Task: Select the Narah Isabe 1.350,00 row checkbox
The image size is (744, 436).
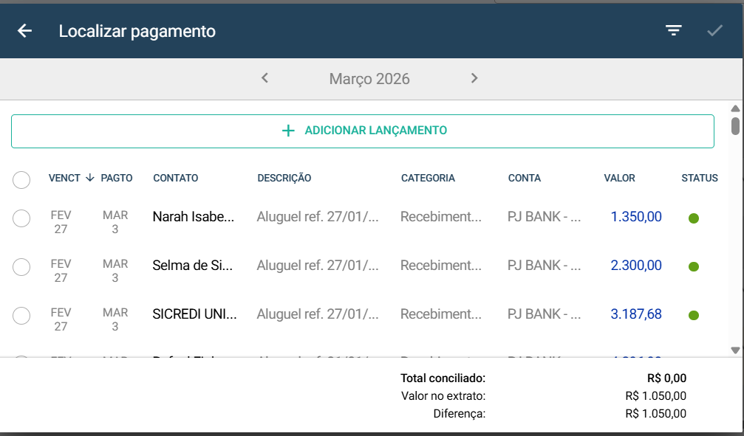Action: (x=21, y=218)
